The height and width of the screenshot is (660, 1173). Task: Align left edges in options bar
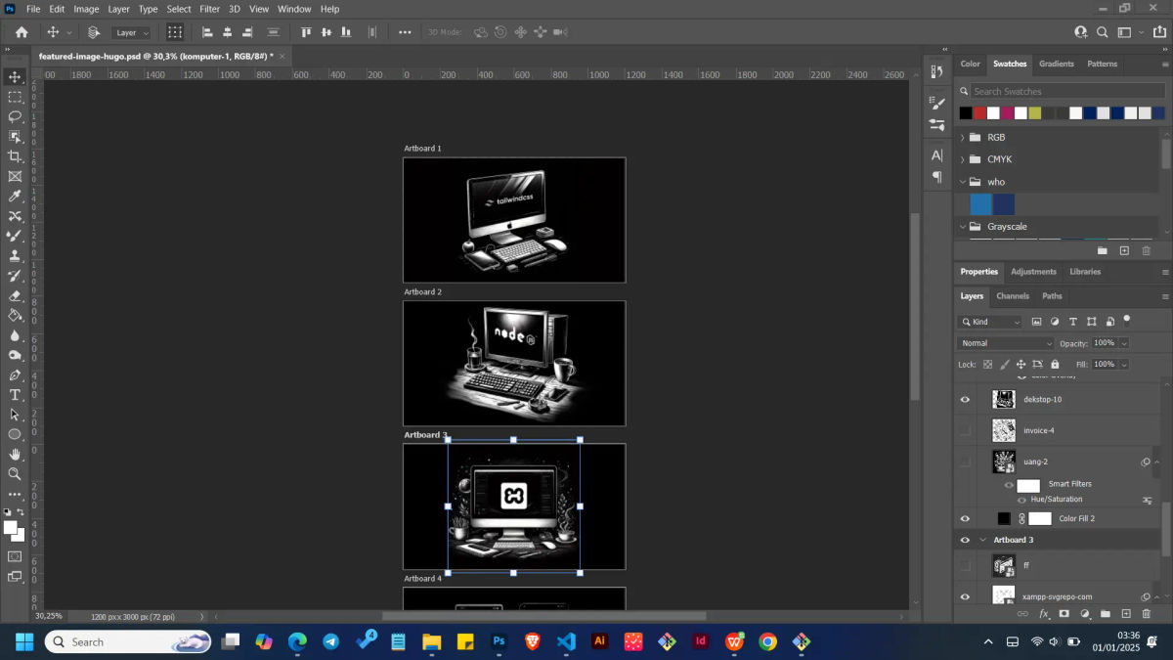click(207, 32)
